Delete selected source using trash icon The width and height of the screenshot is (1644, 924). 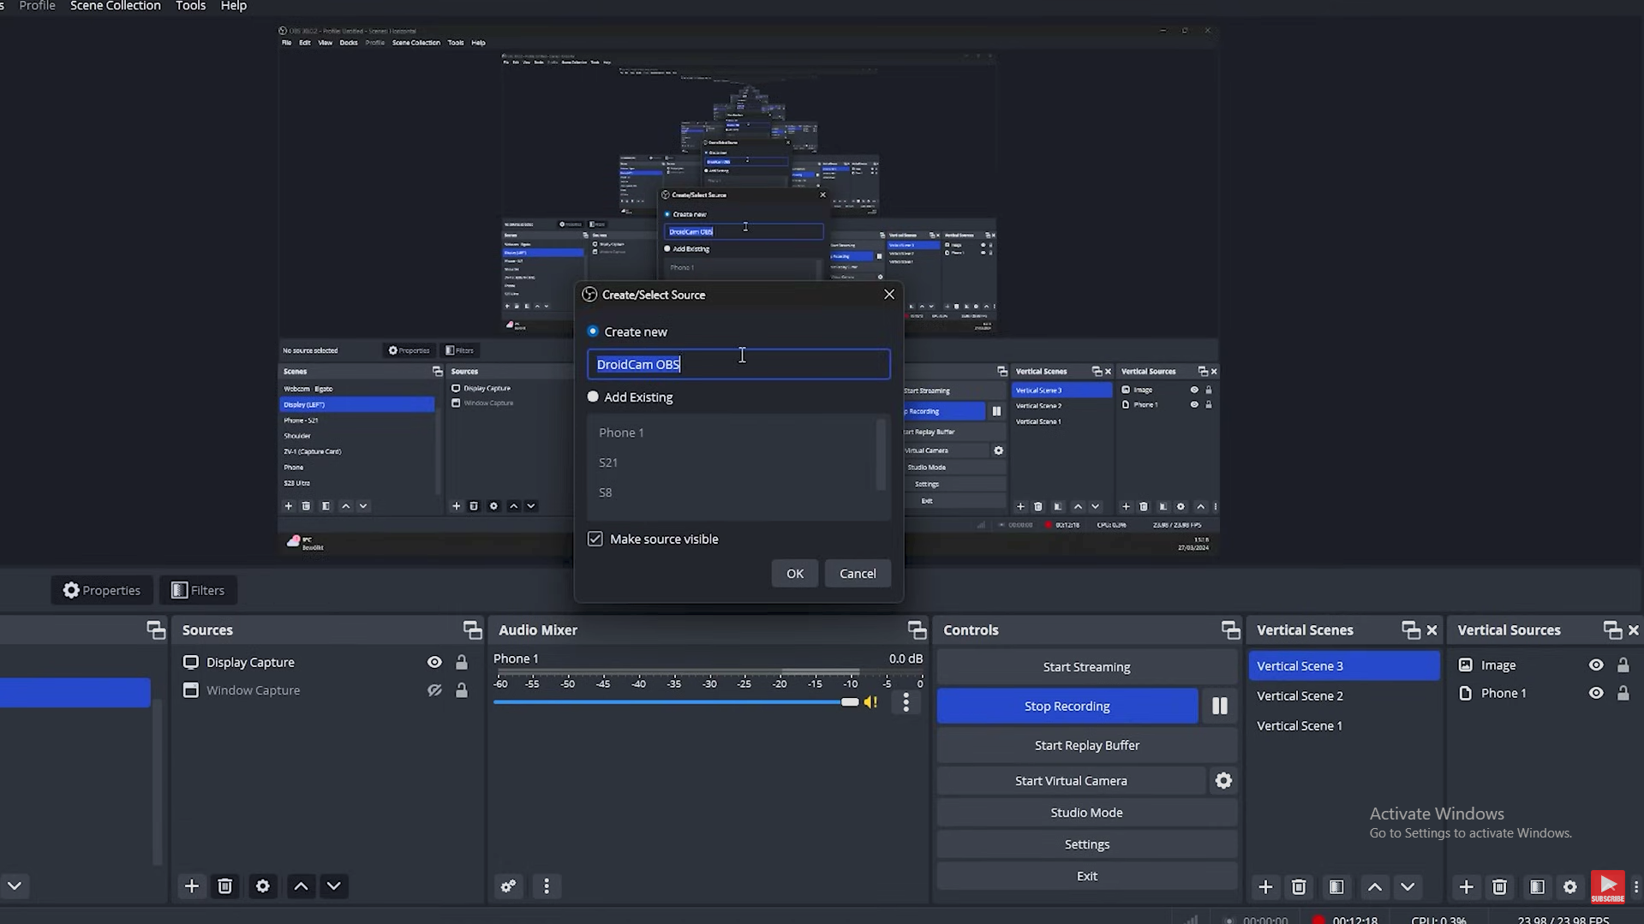[225, 886]
